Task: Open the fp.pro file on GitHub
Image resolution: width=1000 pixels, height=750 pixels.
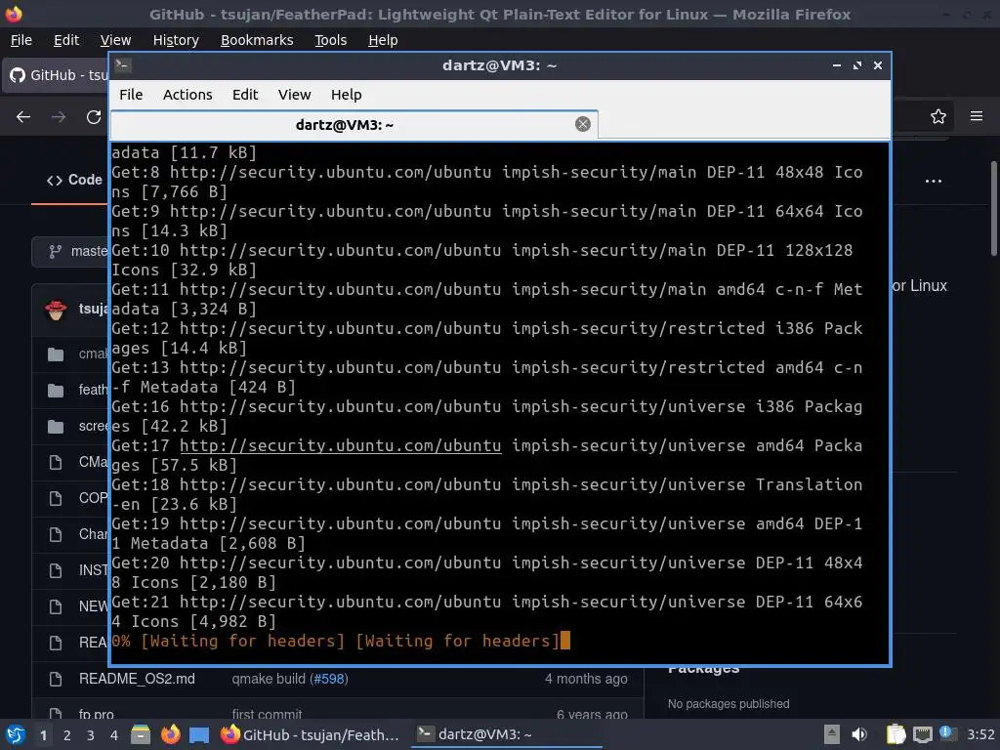Action: click(x=97, y=714)
